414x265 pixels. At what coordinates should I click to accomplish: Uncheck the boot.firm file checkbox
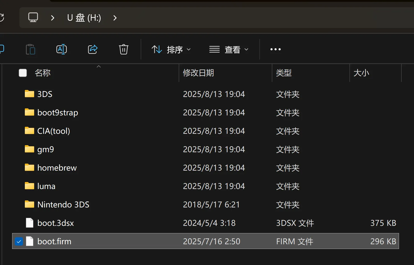pos(19,241)
